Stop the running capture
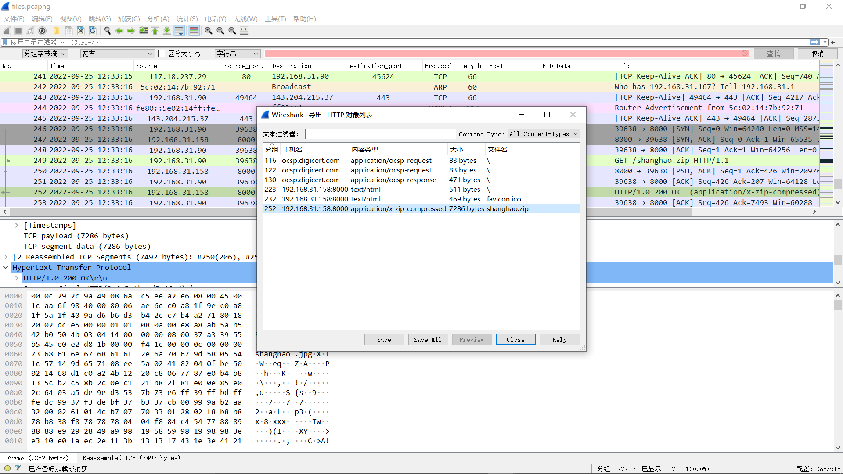Image resolution: width=843 pixels, height=474 pixels. click(x=18, y=31)
